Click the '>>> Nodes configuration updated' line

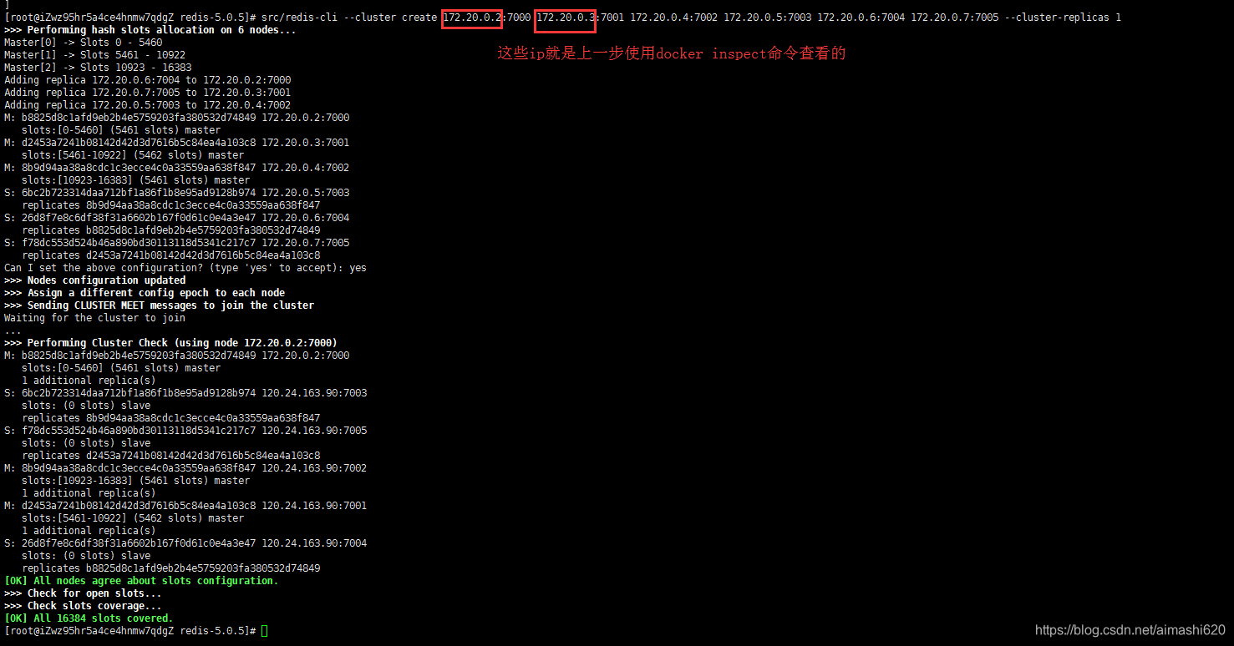click(x=95, y=280)
